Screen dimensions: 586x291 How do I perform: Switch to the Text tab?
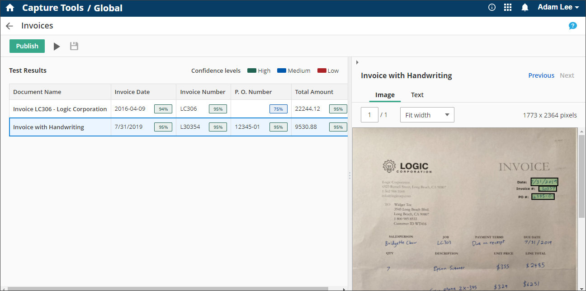click(x=417, y=95)
